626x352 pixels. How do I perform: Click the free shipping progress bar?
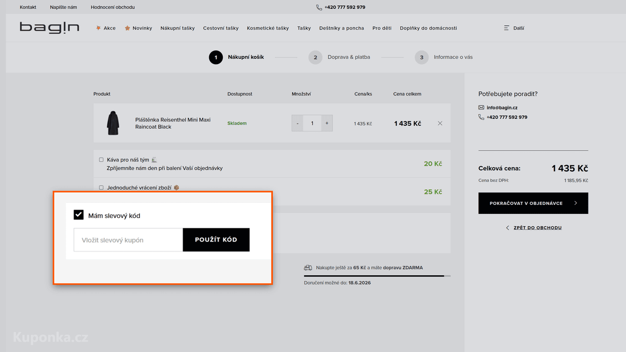coord(377,276)
